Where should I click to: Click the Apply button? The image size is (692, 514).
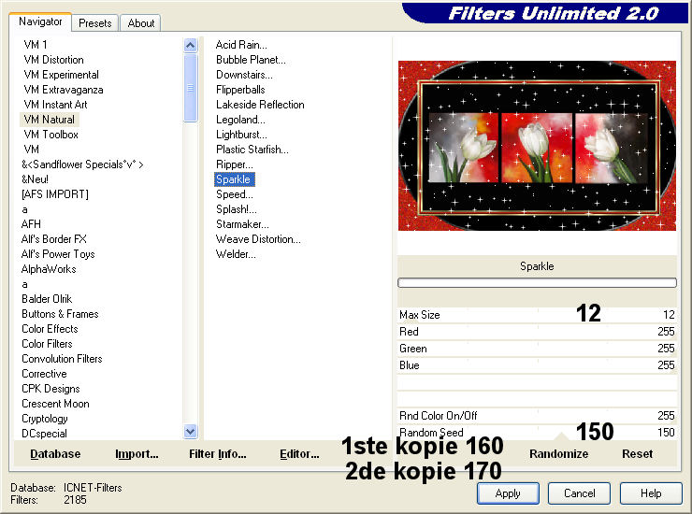(508, 493)
